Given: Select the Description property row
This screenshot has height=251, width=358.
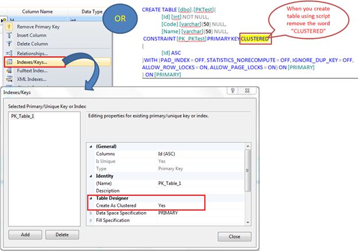Looking at the screenshot, I should [169, 191].
